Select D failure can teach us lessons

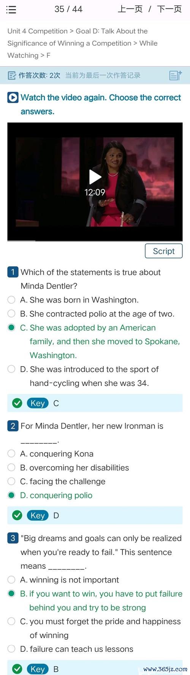(x=71, y=649)
